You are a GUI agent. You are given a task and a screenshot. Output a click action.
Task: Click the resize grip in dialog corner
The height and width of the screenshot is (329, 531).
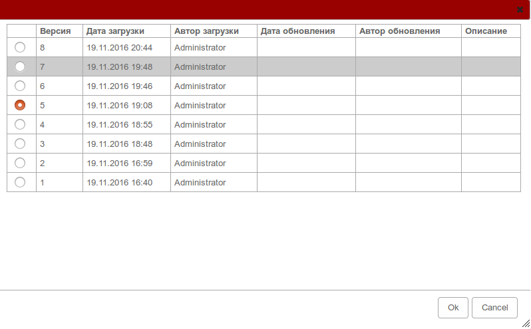click(x=526, y=324)
